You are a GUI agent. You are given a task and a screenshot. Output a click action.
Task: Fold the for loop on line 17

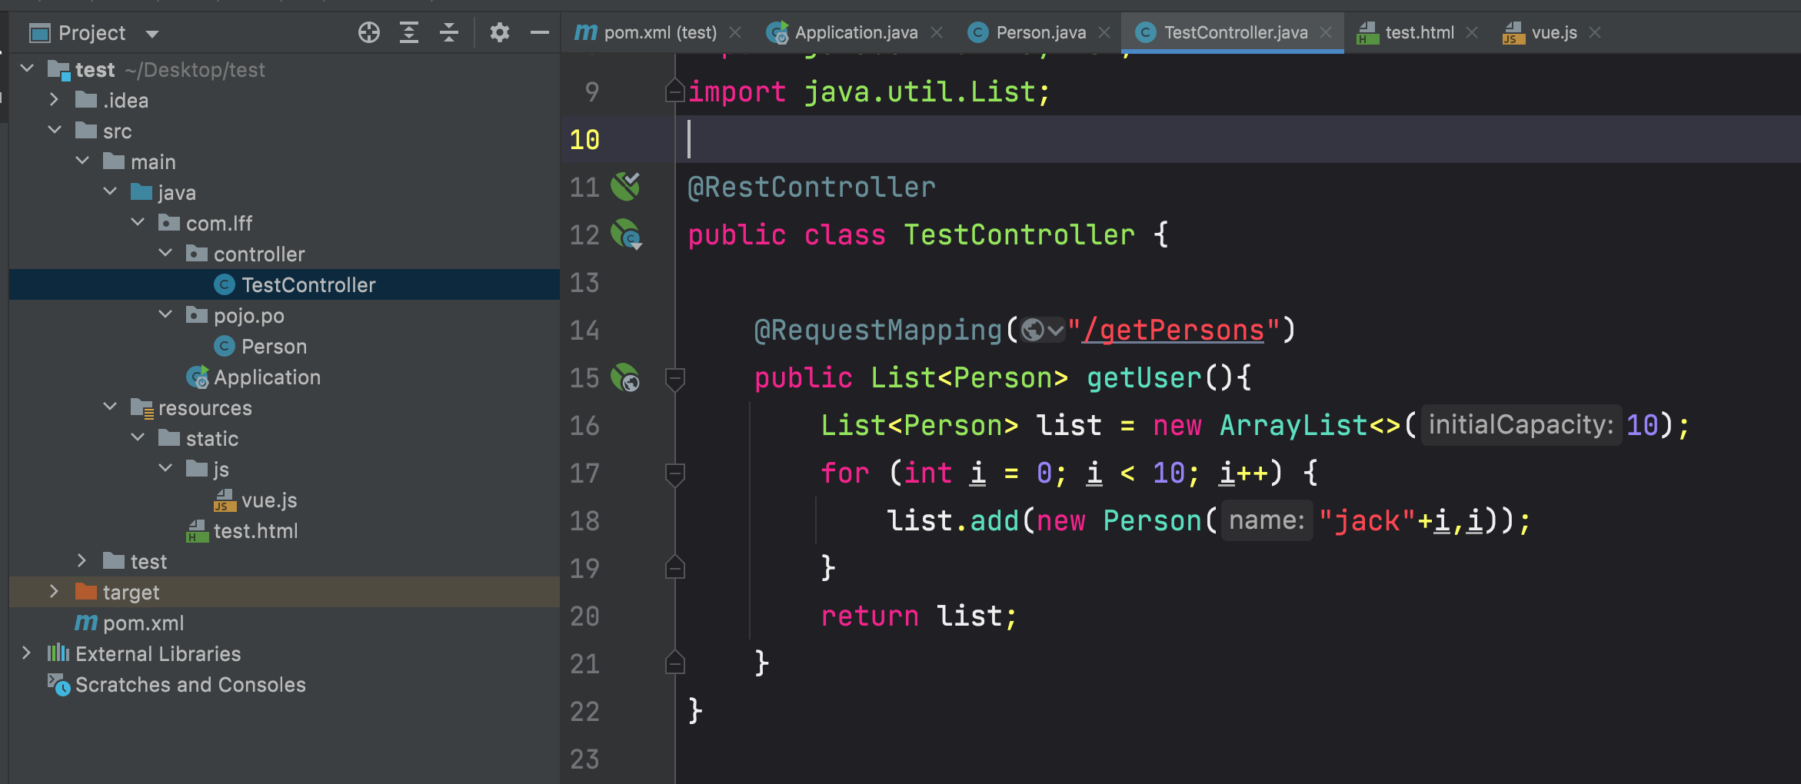click(674, 473)
